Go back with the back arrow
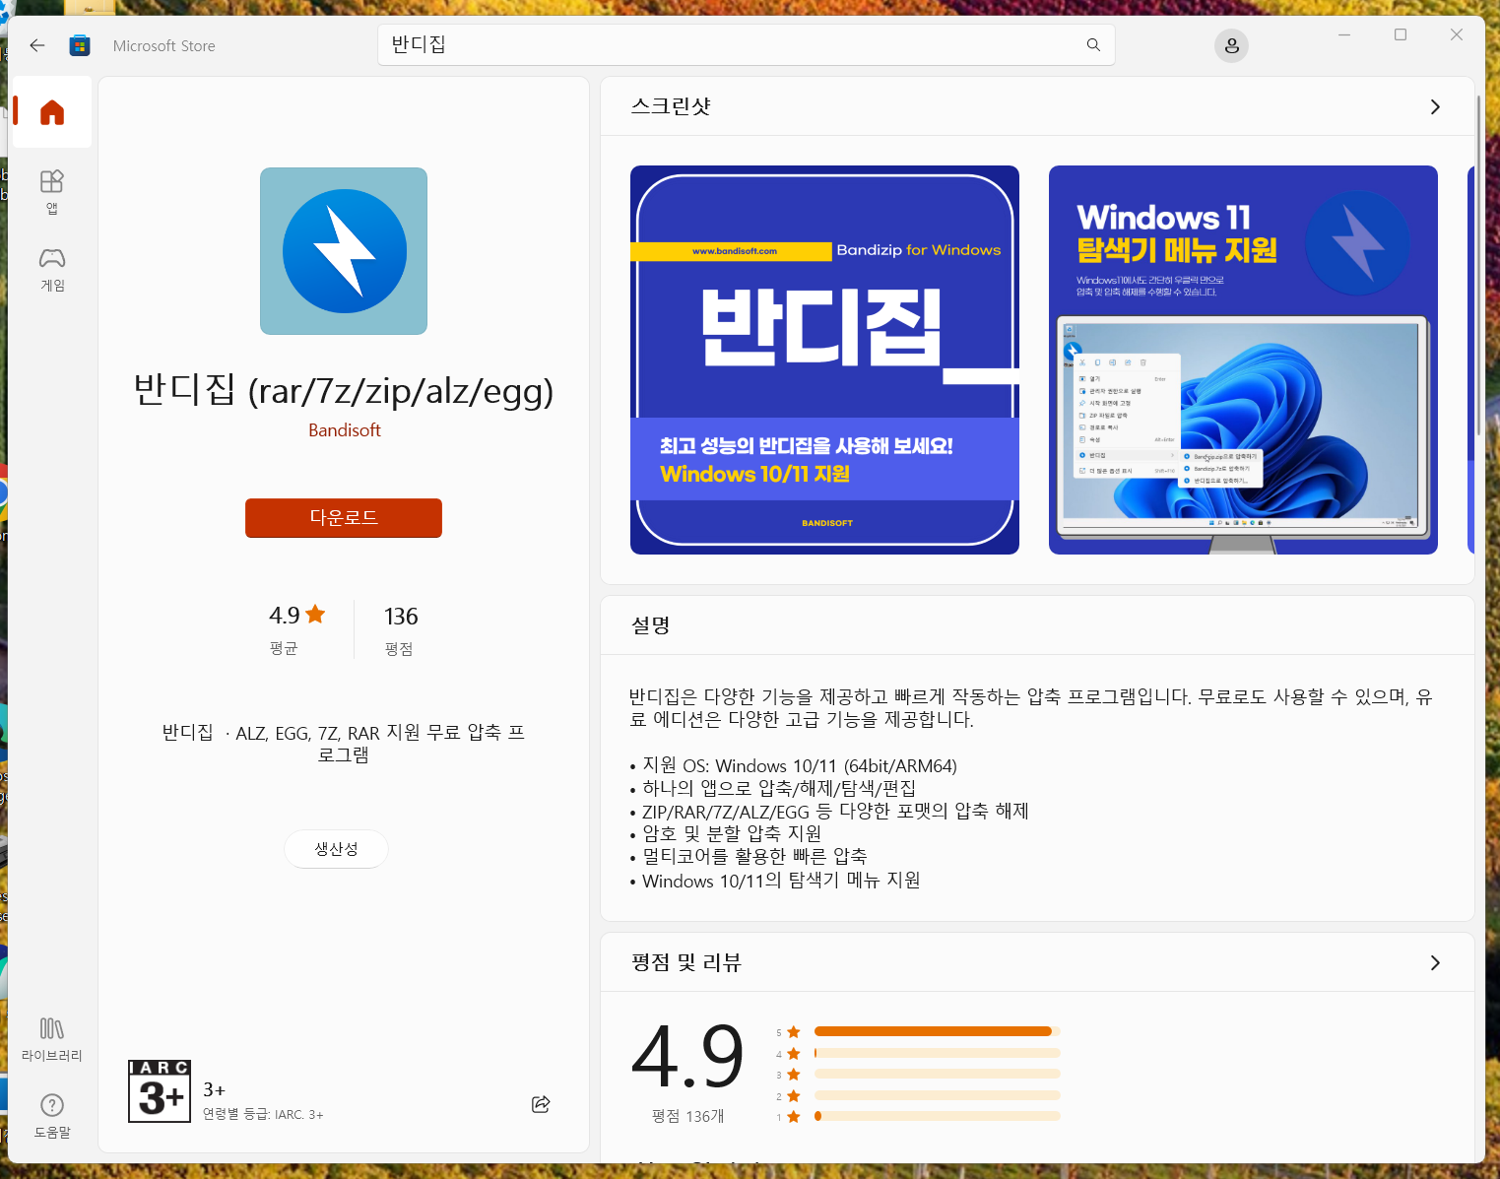Viewport: 1500px width, 1179px height. click(37, 45)
